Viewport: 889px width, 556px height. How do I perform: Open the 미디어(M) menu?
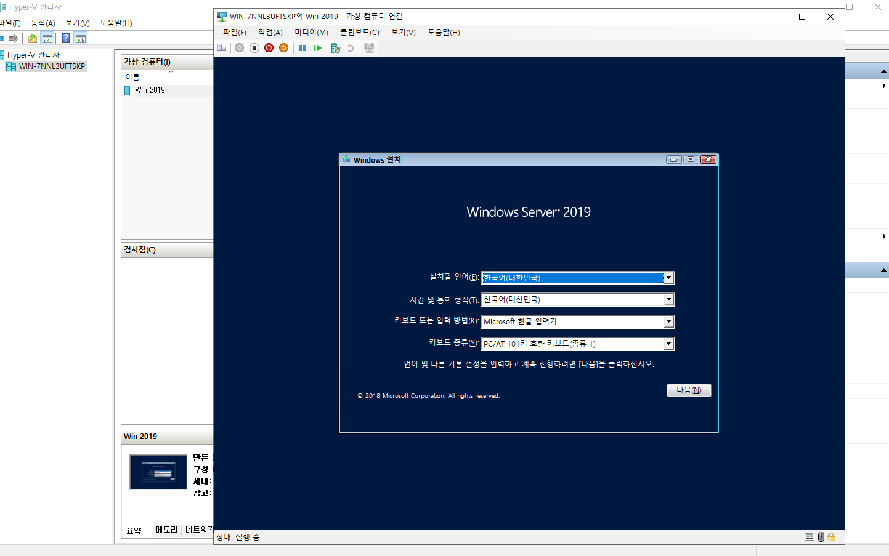[311, 32]
